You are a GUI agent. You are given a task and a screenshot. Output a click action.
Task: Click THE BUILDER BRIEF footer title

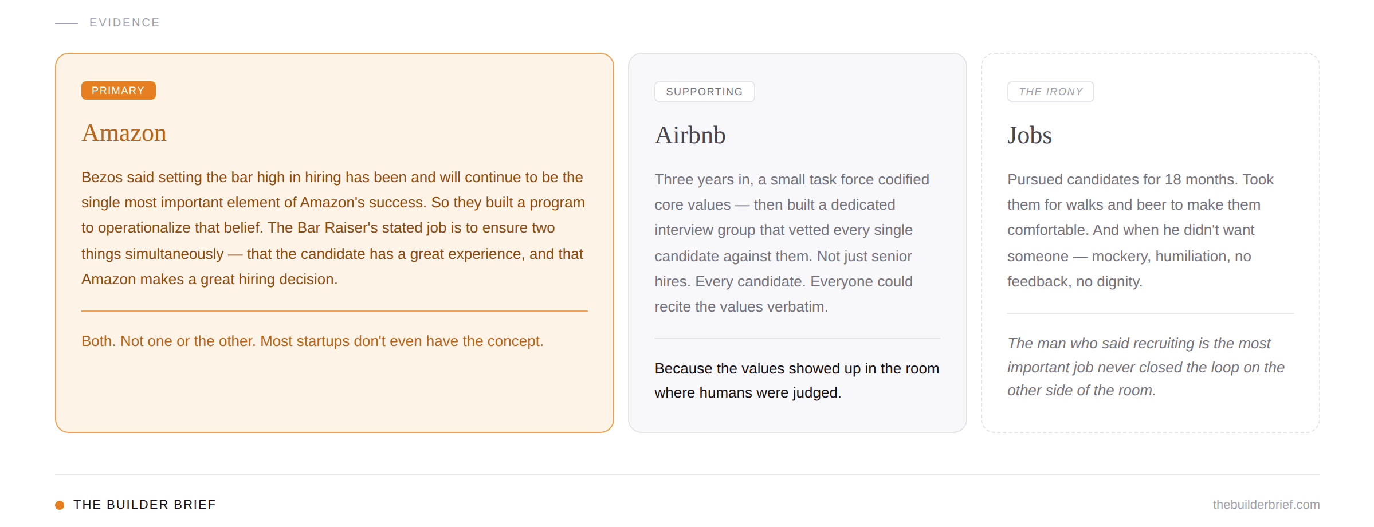(x=144, y=505)
